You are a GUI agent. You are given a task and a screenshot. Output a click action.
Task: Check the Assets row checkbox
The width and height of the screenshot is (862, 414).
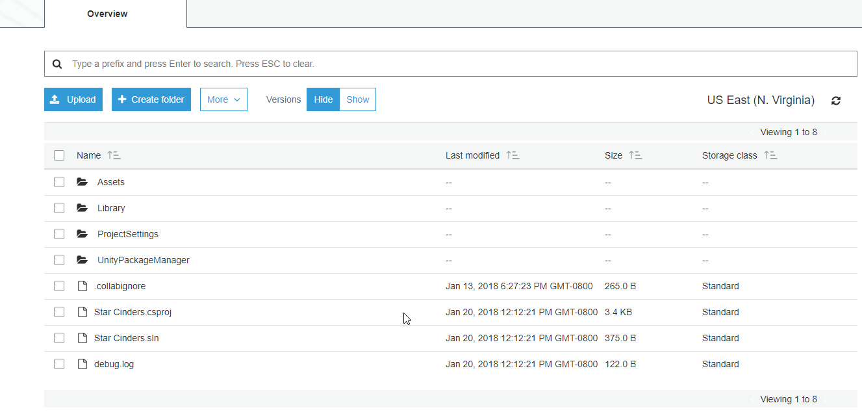59,182
